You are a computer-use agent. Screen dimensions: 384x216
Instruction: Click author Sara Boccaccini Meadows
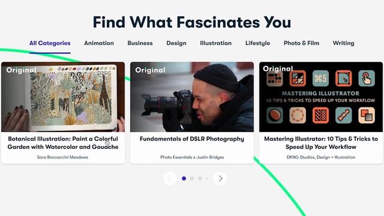tap(62, 157)
